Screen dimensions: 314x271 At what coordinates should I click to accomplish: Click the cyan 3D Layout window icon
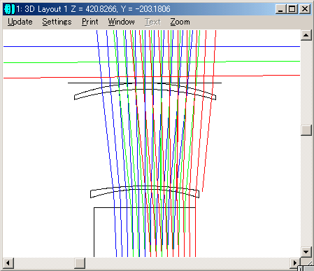pyautogui.click(x=10, y=9)
